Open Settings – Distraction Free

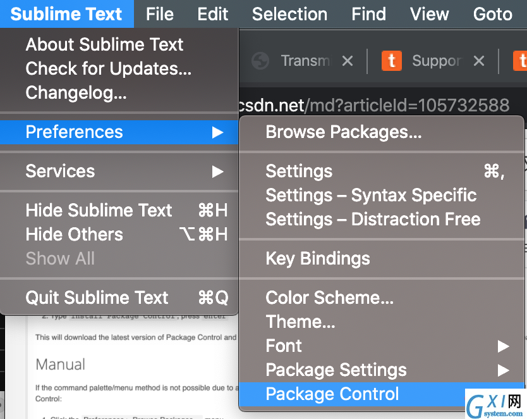[x=382, y=220]
